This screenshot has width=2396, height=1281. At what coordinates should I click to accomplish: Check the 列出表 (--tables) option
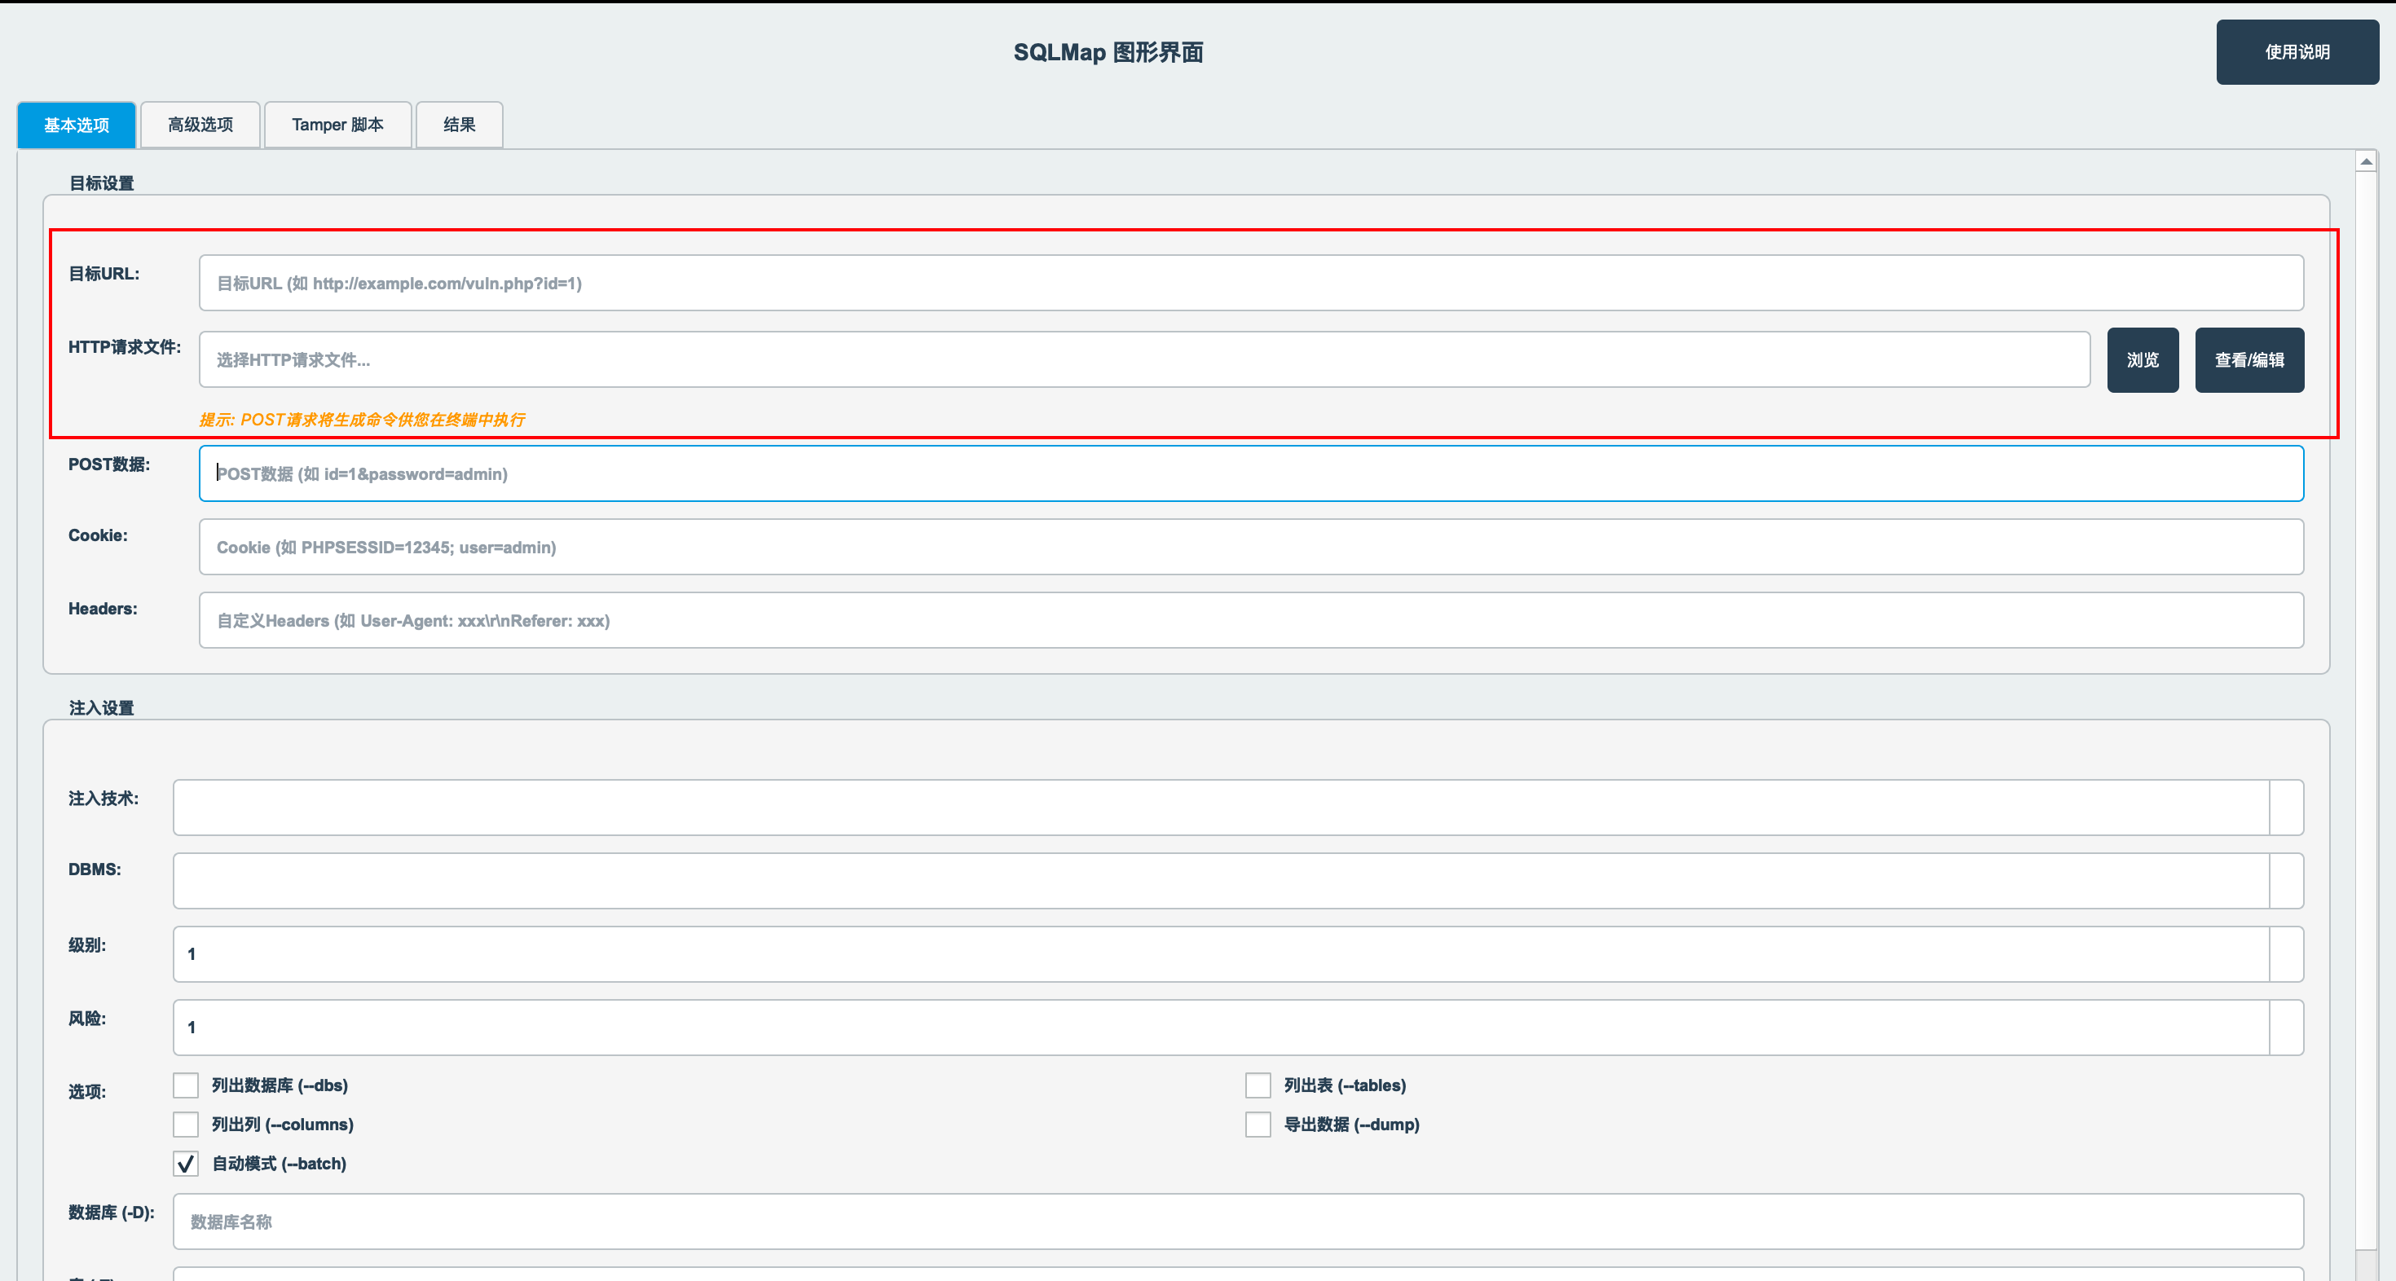pyautogui.click(x=1257, y=1085)
